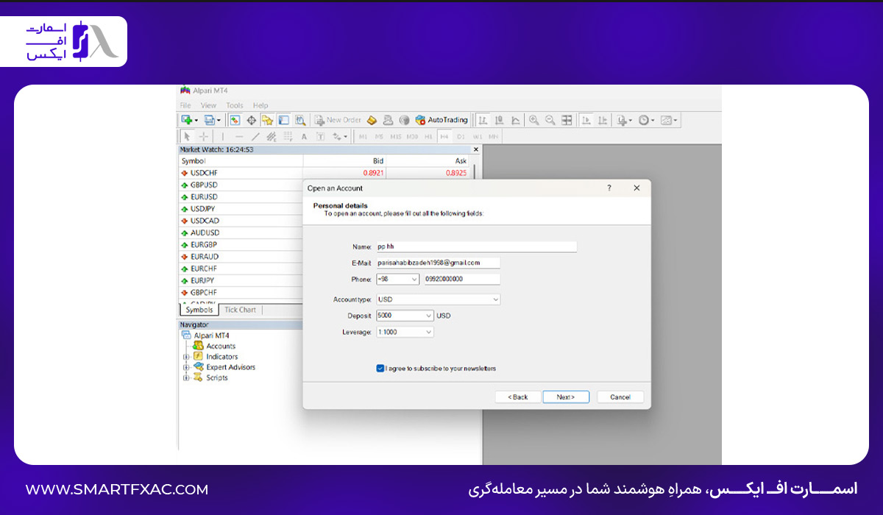
Task: Open MetaEditor yellow book icon
Action: (372, 120)
